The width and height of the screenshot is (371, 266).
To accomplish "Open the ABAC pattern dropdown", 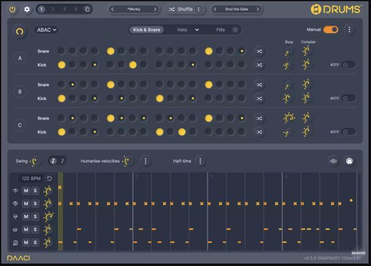I will 47,30.
